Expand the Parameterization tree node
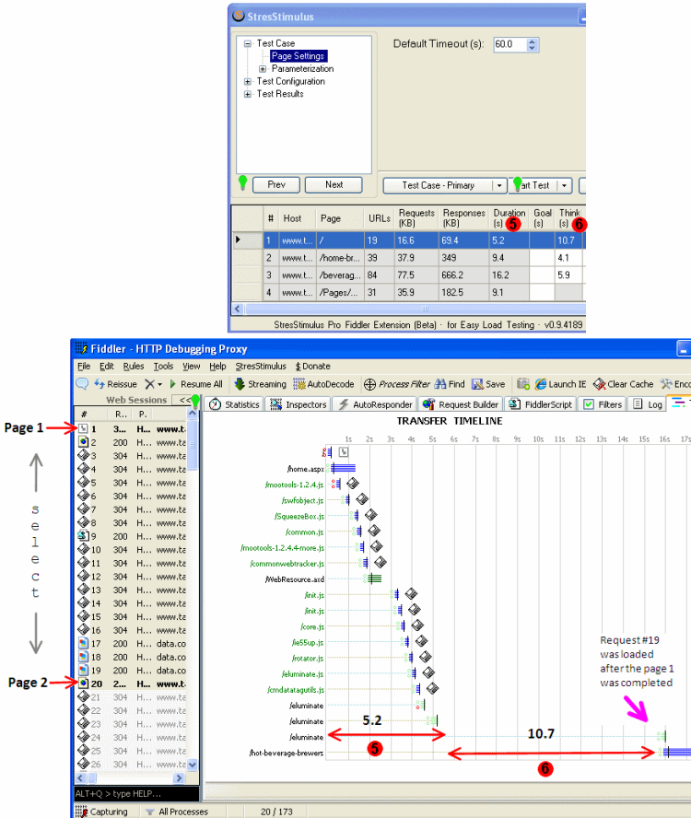This screenshot has width=691, height=818. coord(263,69)
